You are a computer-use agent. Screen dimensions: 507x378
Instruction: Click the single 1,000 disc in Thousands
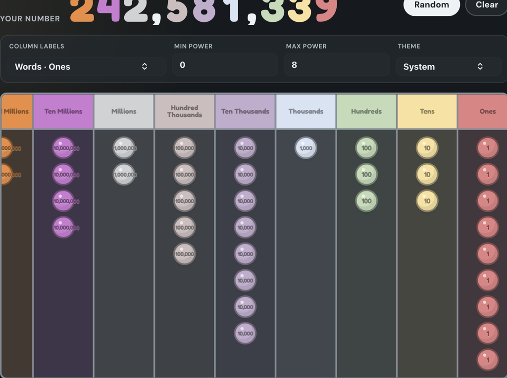click(x=306, y=148)
